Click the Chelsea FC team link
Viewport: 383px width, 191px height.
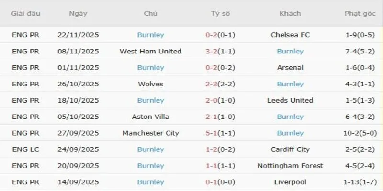coord(290,35)
